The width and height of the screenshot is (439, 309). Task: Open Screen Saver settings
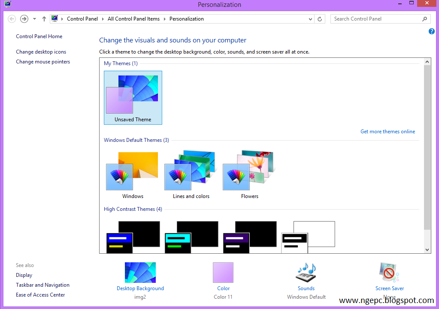388,272
